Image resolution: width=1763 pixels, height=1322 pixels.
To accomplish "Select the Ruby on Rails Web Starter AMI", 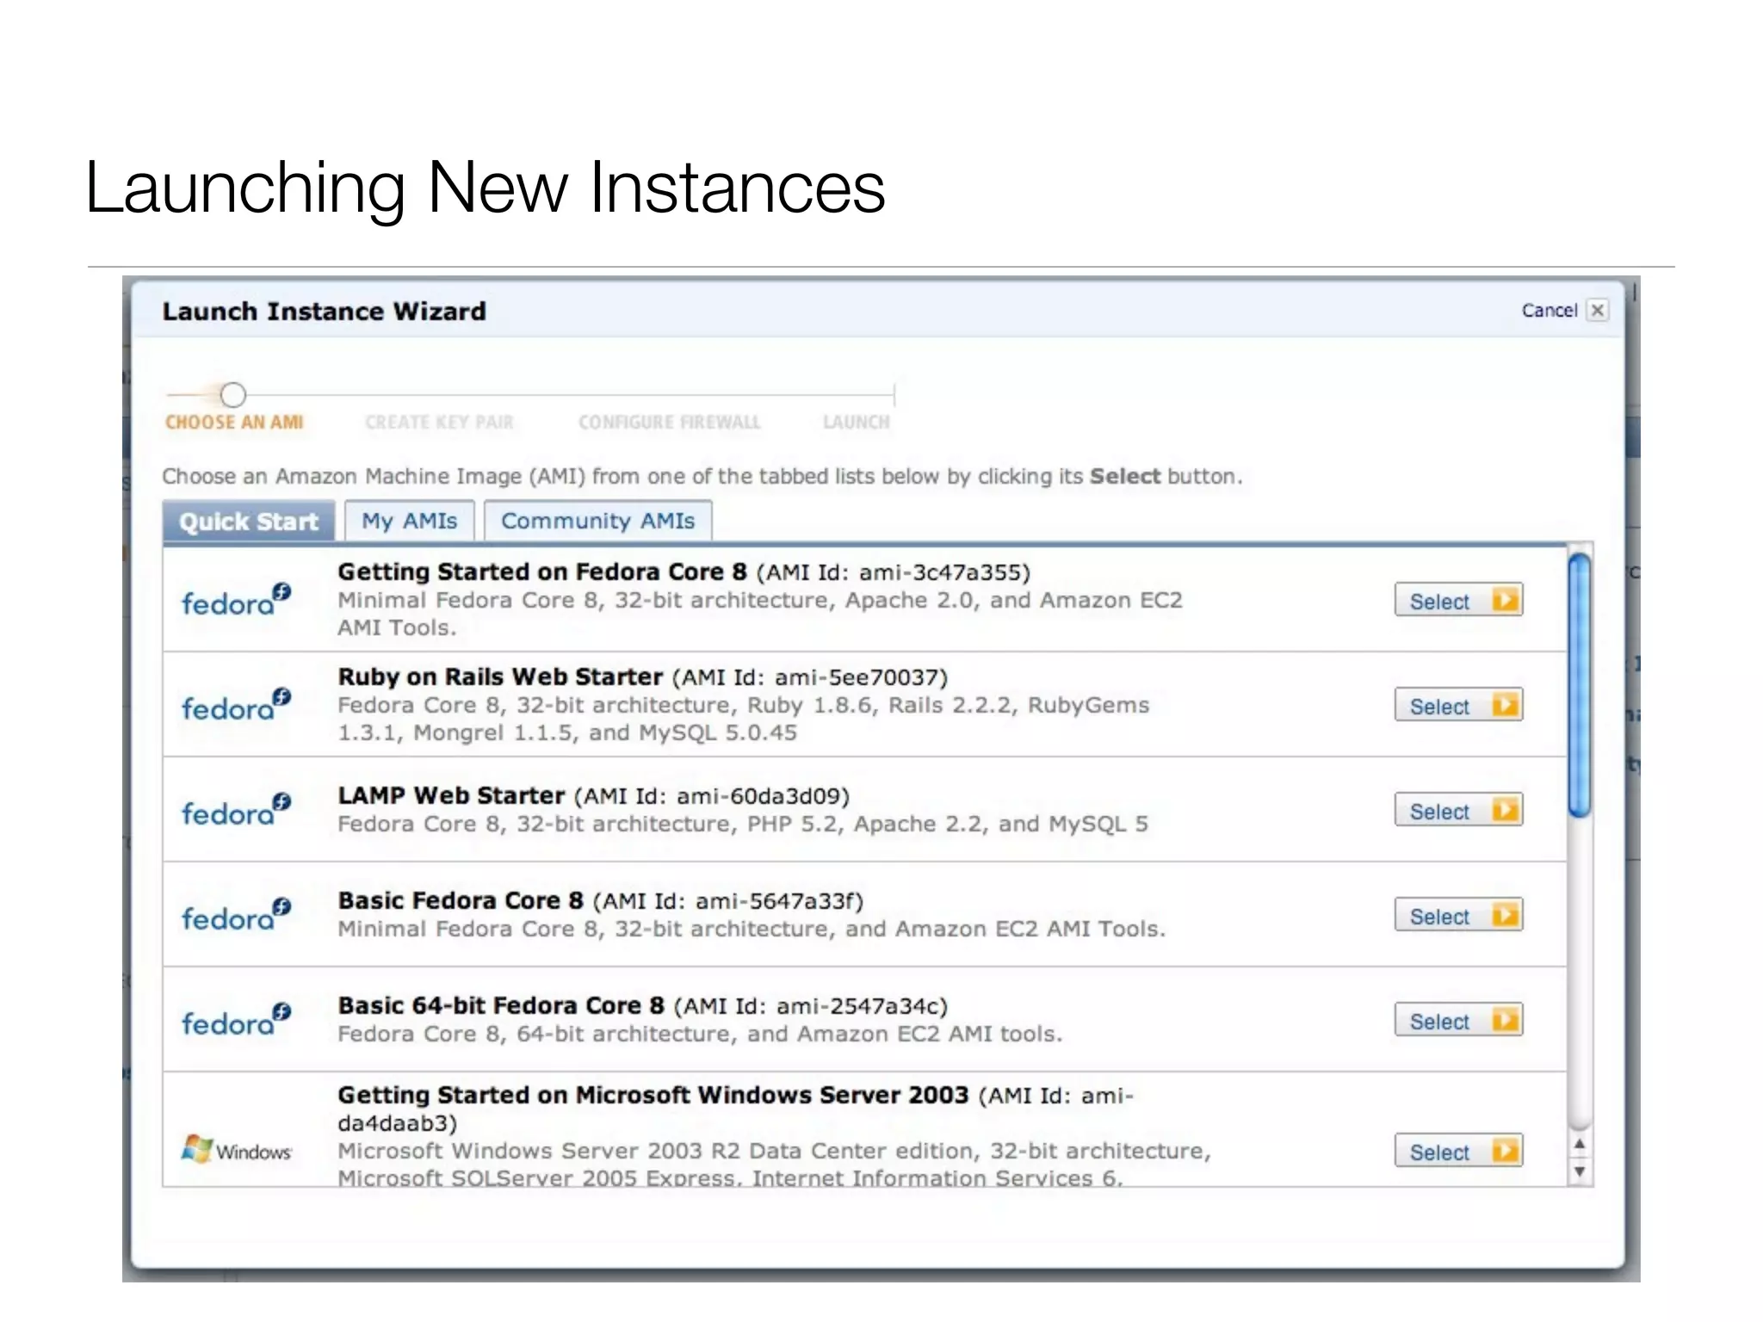I will pyautogui.click(x=1458, y=706).
